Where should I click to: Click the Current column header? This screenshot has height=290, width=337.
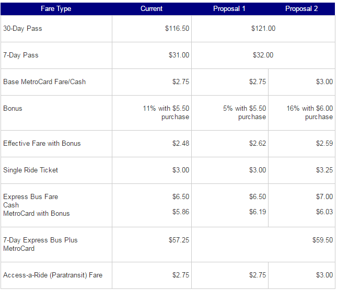[x=152, y=9]
